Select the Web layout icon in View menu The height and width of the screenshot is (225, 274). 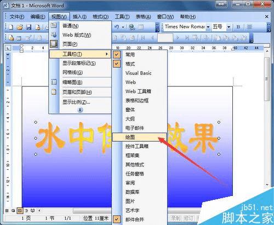coord(54,34)
